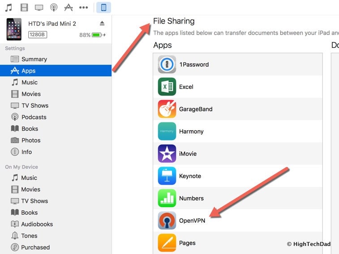Open the Podcasts toolbar icon

[x=54, y=8]
